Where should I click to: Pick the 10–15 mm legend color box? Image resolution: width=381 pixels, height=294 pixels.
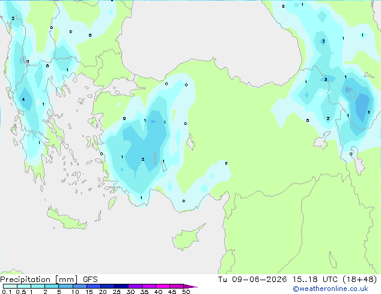pyautogui.click(x=79, y=286)
